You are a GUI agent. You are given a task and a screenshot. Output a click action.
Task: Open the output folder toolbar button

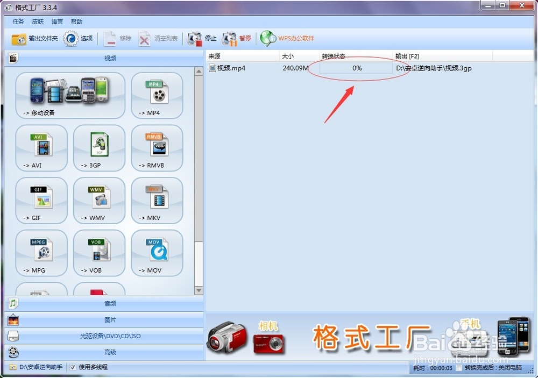point(34,38)
